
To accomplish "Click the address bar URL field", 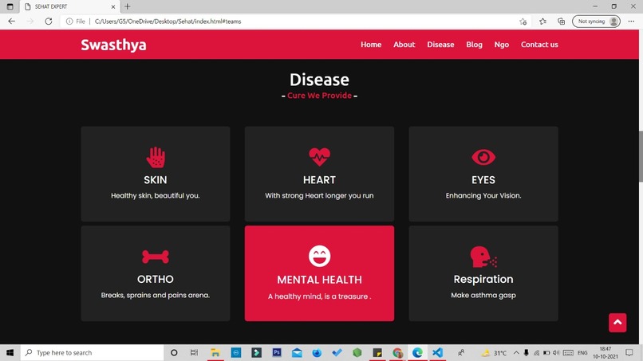I will coord(295,22).
